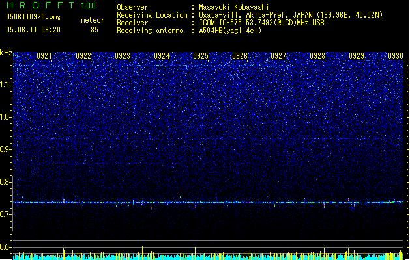Click the 0928 time marker
This screenshot has height=260, width=410.
(317, 55)
